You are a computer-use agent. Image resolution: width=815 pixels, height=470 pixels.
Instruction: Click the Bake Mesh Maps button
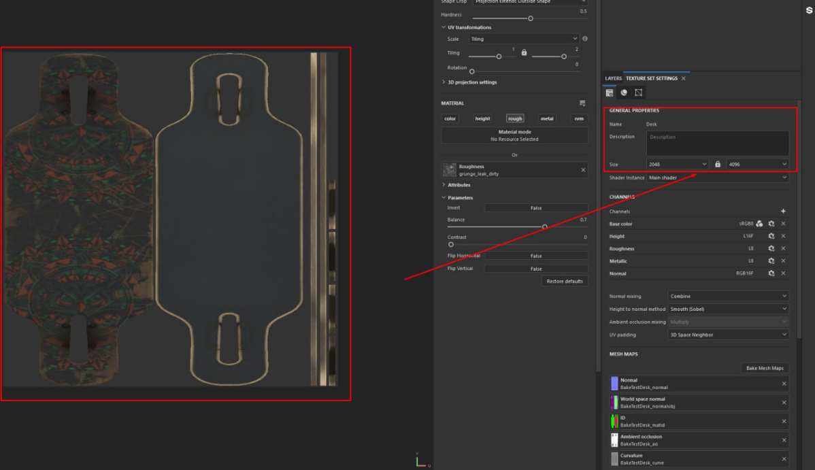click(765, 368)
